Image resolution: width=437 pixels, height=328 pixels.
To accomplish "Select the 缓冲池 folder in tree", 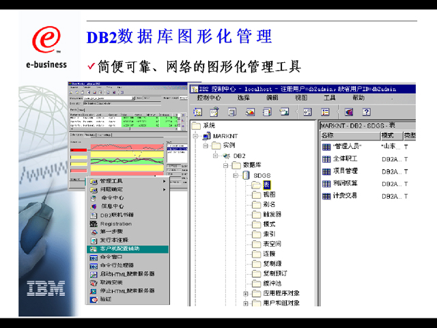I will pyautogui.click(x=267, y=284).
